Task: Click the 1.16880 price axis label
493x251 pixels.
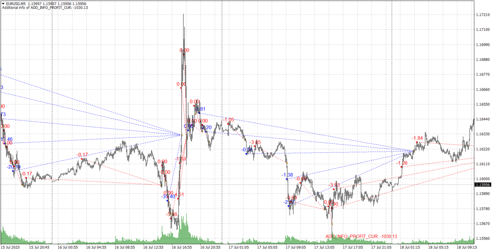Action: 483,60
